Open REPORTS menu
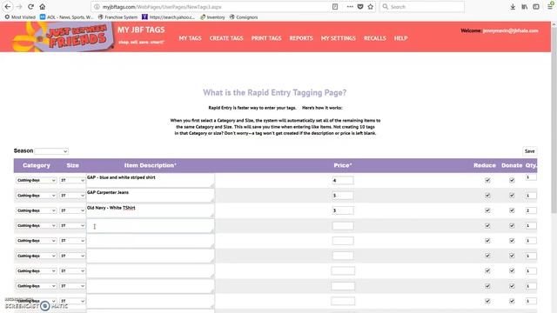Screen dimensions: 557x313 pyautogui.click(x=301, y=38)
